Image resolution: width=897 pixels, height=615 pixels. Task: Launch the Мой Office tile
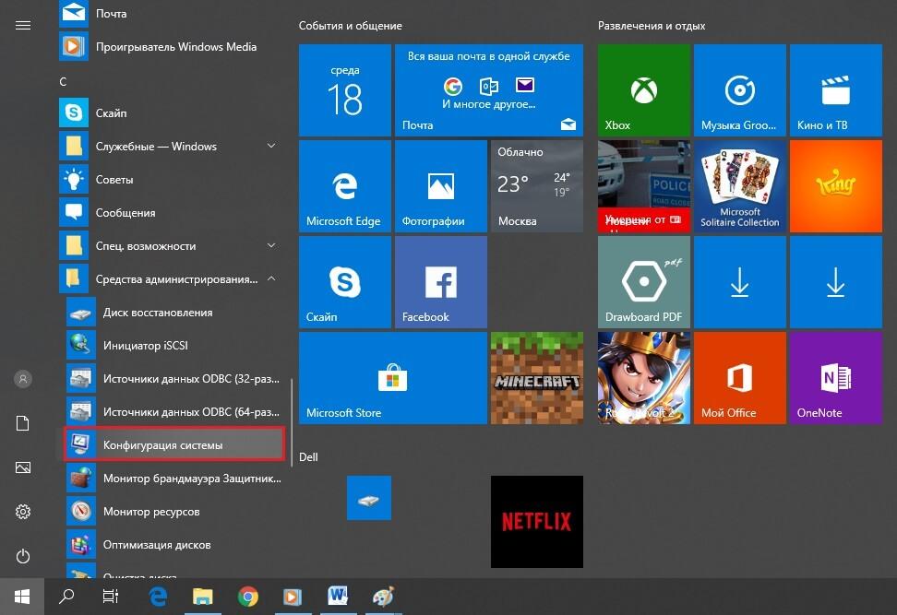point(740,378)
